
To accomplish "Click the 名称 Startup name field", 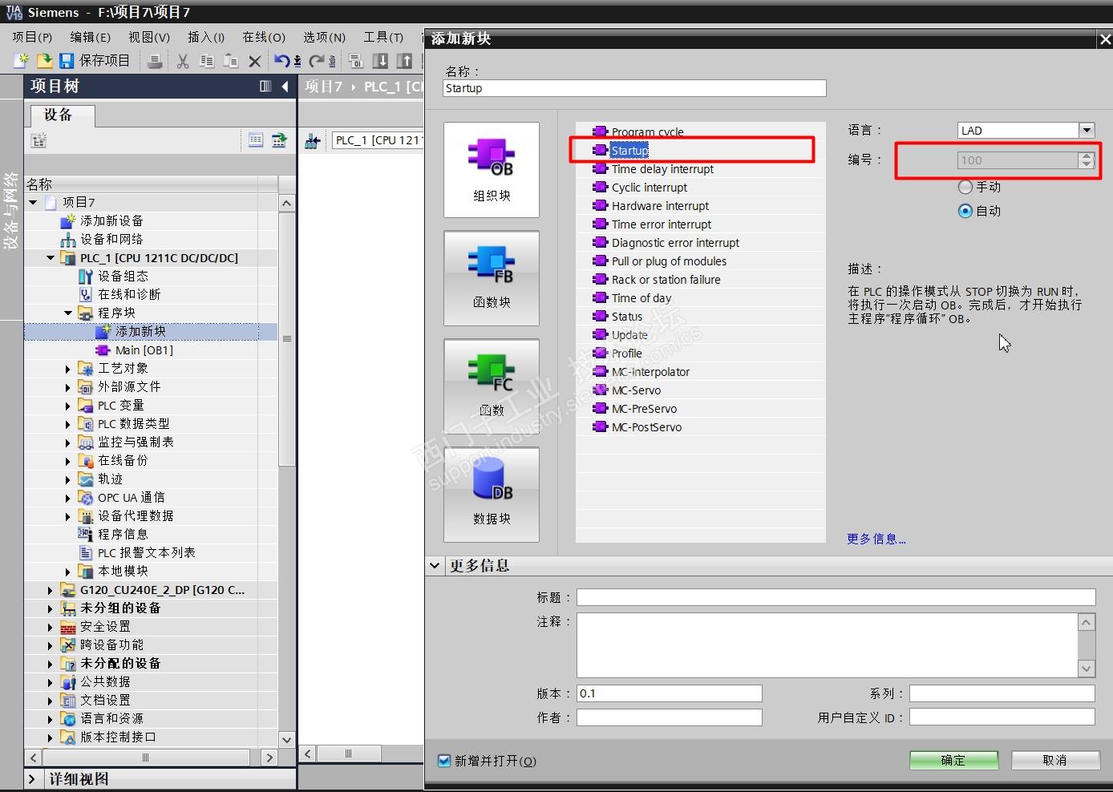I will point(634,88).
